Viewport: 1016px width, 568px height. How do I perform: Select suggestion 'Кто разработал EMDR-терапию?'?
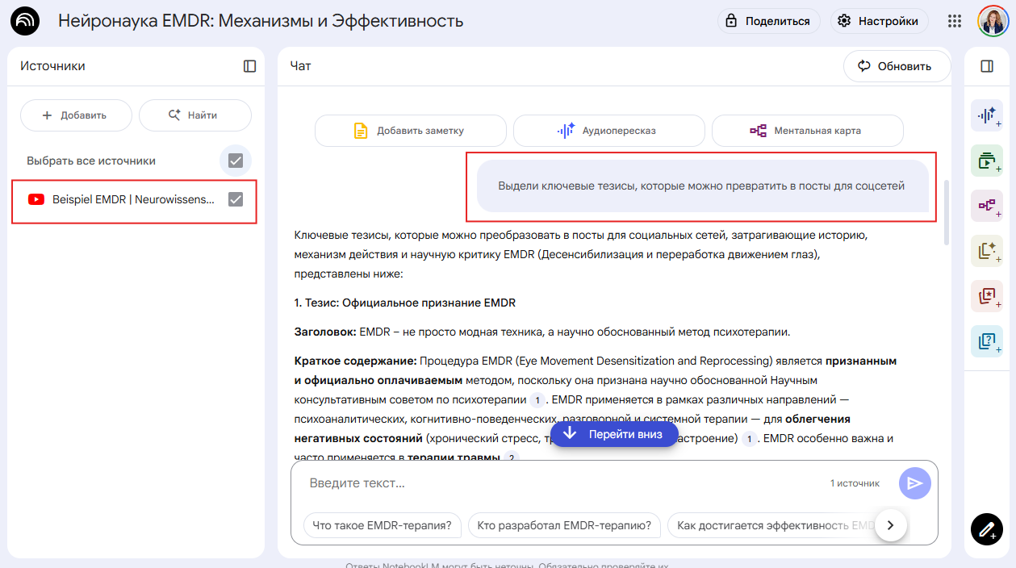coord(564,525)
